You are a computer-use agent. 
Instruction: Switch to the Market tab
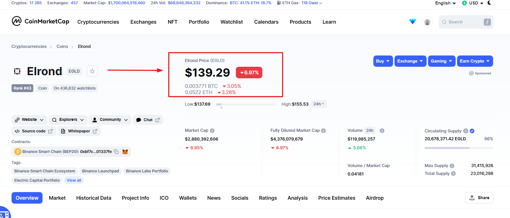pyautogui.click(x=57, y=198)
